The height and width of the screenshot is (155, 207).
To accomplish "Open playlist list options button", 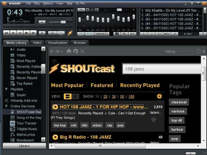I will 175,34.
